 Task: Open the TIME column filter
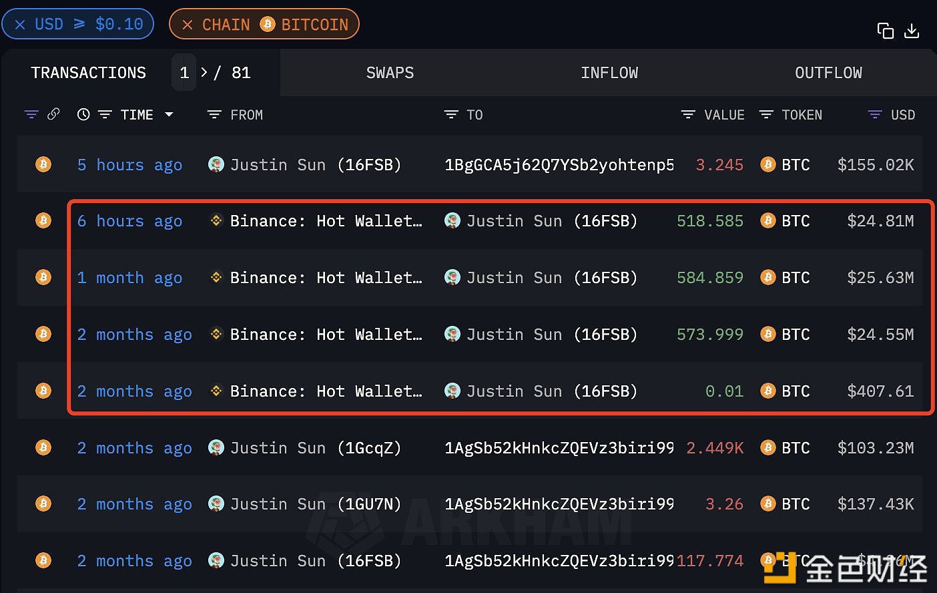pos(105,115)
